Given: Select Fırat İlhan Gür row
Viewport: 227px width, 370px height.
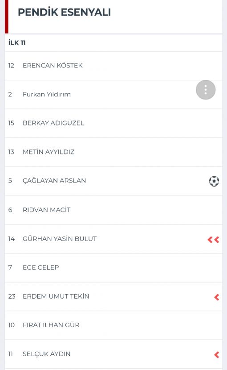Looking at the screenshot, I should pos(113,325).
